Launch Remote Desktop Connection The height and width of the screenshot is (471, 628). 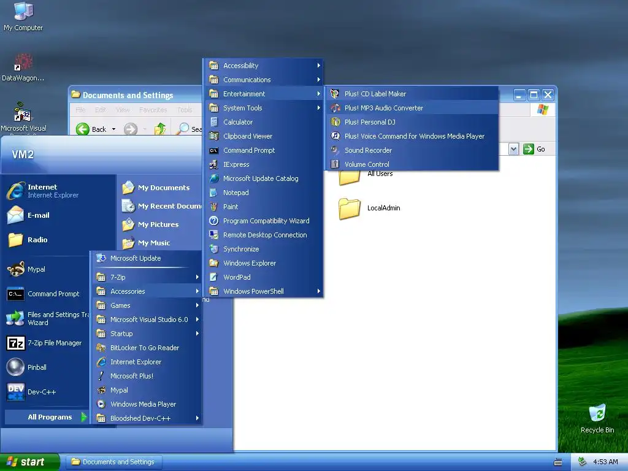click(264, 235)
